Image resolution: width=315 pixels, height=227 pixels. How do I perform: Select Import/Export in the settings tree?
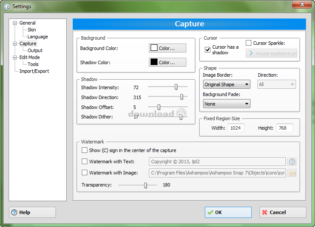point(34,71)
